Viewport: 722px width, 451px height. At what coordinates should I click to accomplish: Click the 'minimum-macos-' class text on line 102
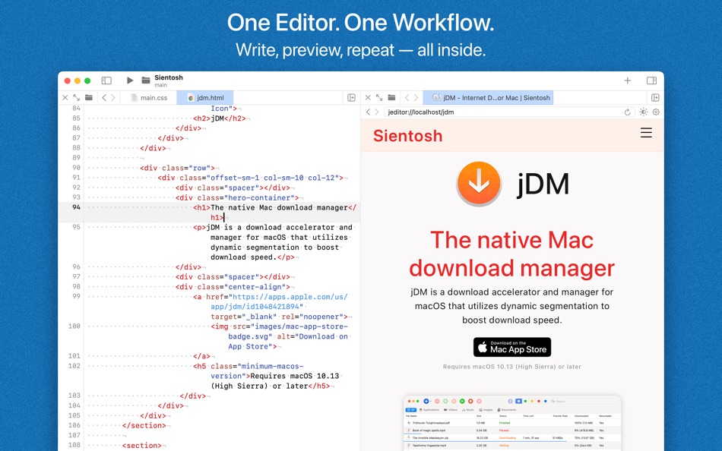coord(271,366)
